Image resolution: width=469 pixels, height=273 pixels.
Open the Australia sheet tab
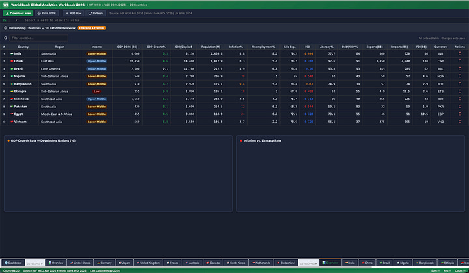(x=192, y=263)
